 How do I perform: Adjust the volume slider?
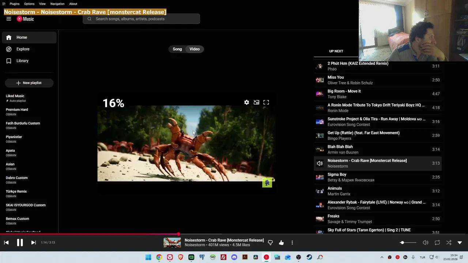[x=408, y=243]
